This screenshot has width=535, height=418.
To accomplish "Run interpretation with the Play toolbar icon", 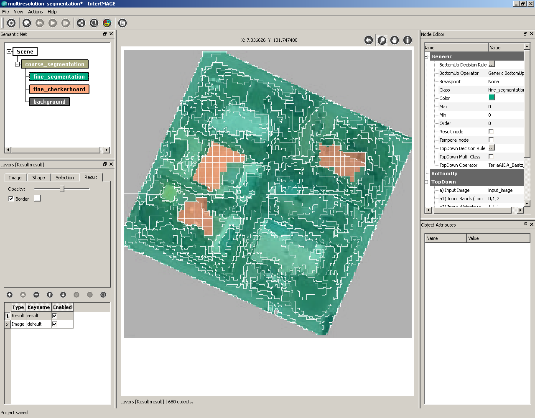I will (x=52, y=23).
